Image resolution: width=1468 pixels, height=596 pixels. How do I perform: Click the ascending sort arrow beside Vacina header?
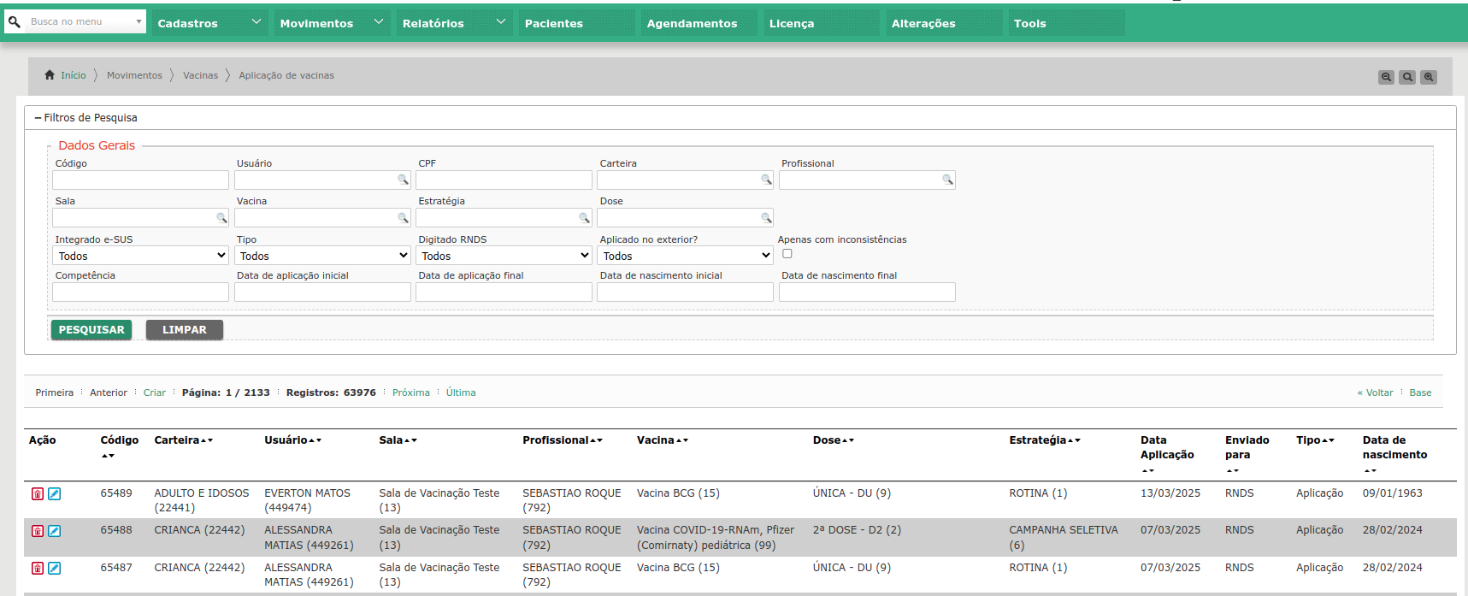coord(679,440)
